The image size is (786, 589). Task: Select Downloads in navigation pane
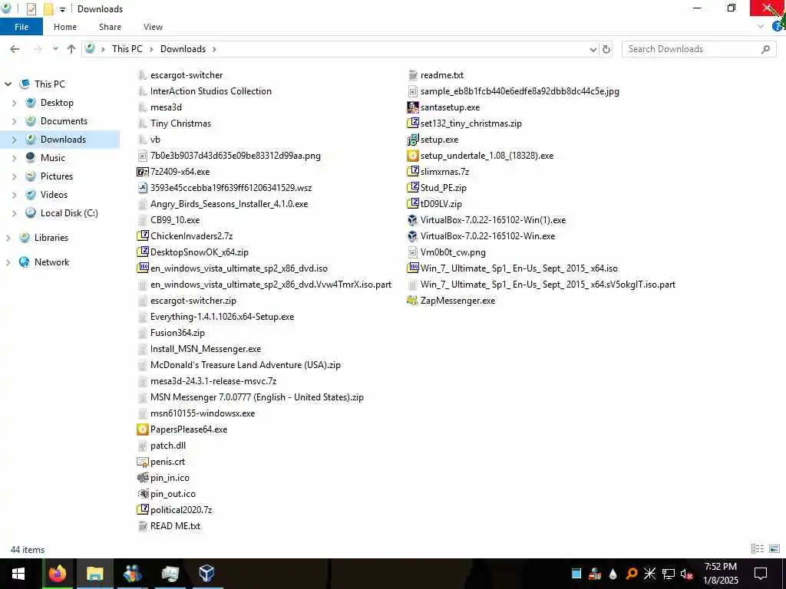[x=63, y=140]
